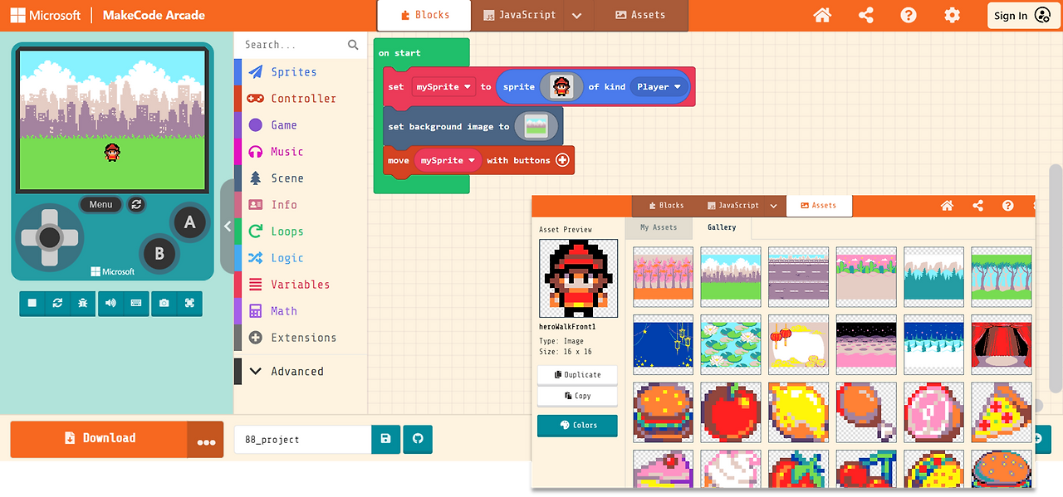The width and height of the screenshot is (1063, 497).
Task: Open the Player kind dropdown
Action: tap(659, 86)
